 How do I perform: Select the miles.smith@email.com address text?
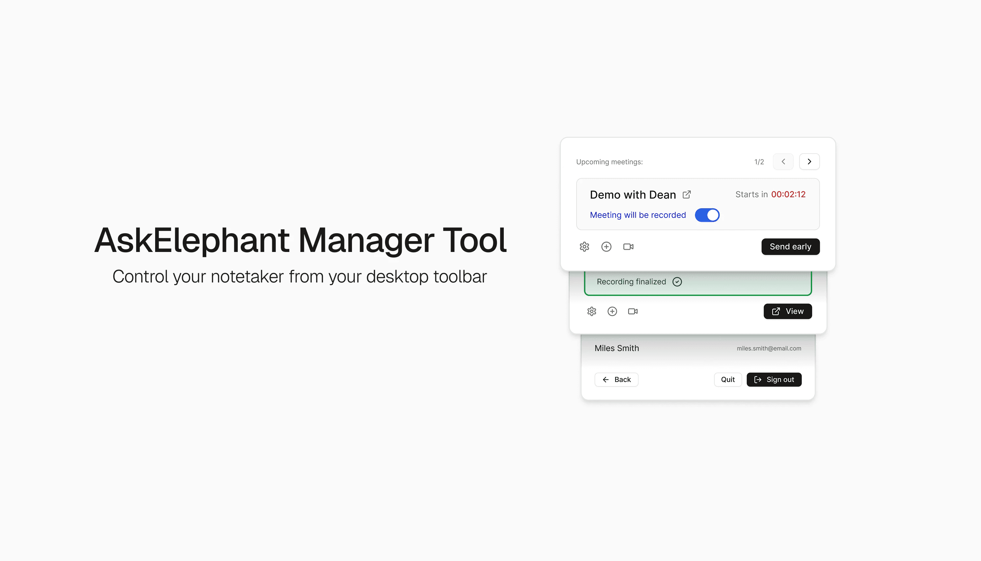pos(769,348)
